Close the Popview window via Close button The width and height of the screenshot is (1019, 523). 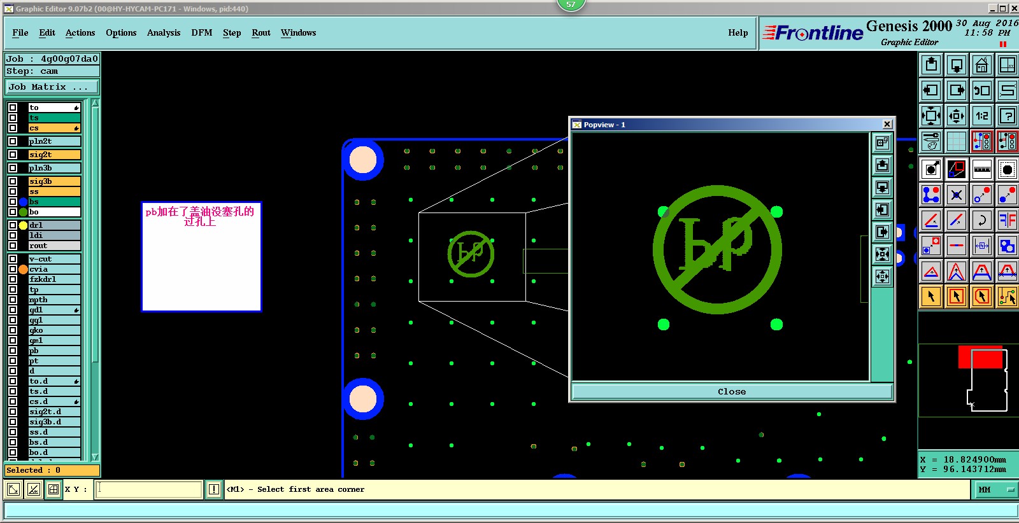point(732,391)
